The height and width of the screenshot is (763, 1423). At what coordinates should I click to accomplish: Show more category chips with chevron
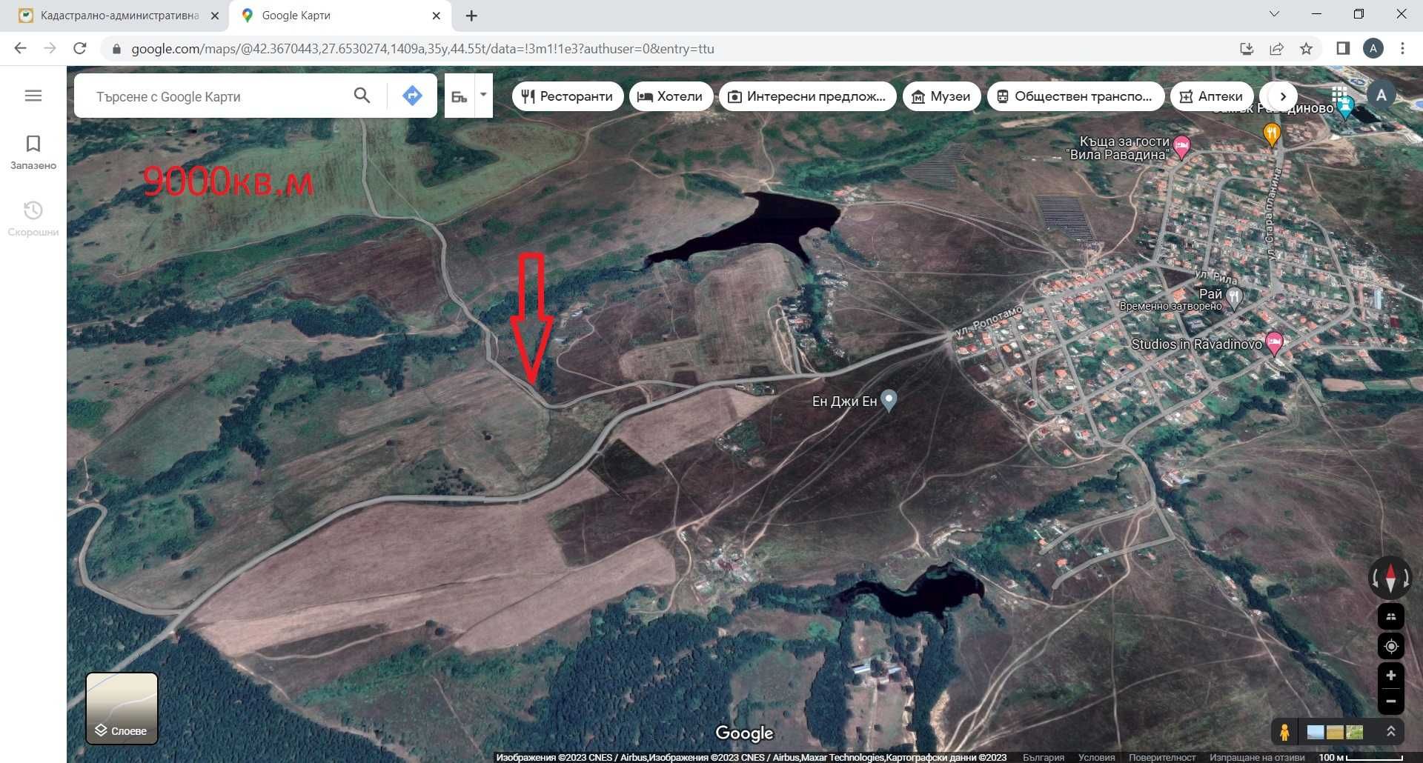pyautogui.click(x=1283, y=96)
